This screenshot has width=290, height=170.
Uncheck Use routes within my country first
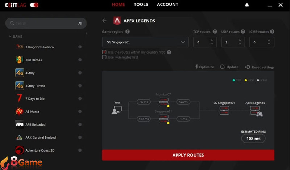tap(104, 52)
